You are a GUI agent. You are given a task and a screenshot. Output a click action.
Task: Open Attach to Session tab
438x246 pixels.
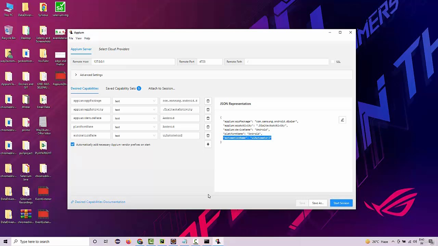tap(162, 88)
